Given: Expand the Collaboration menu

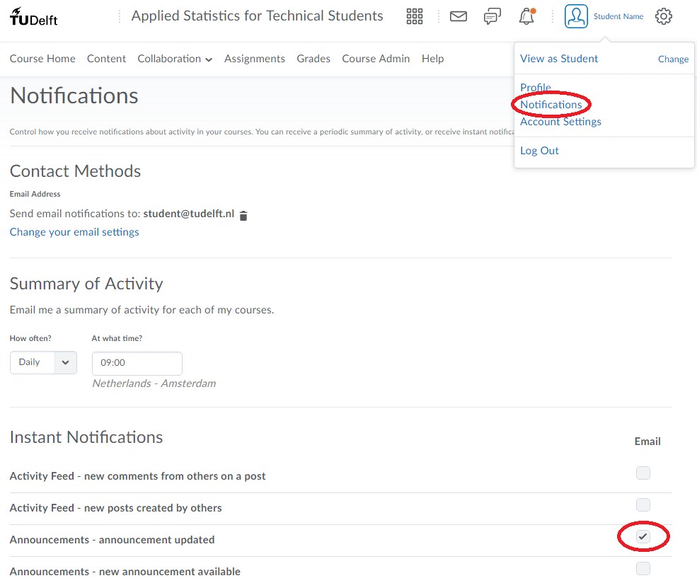Looking at the screenshot, I should point(175,59).
